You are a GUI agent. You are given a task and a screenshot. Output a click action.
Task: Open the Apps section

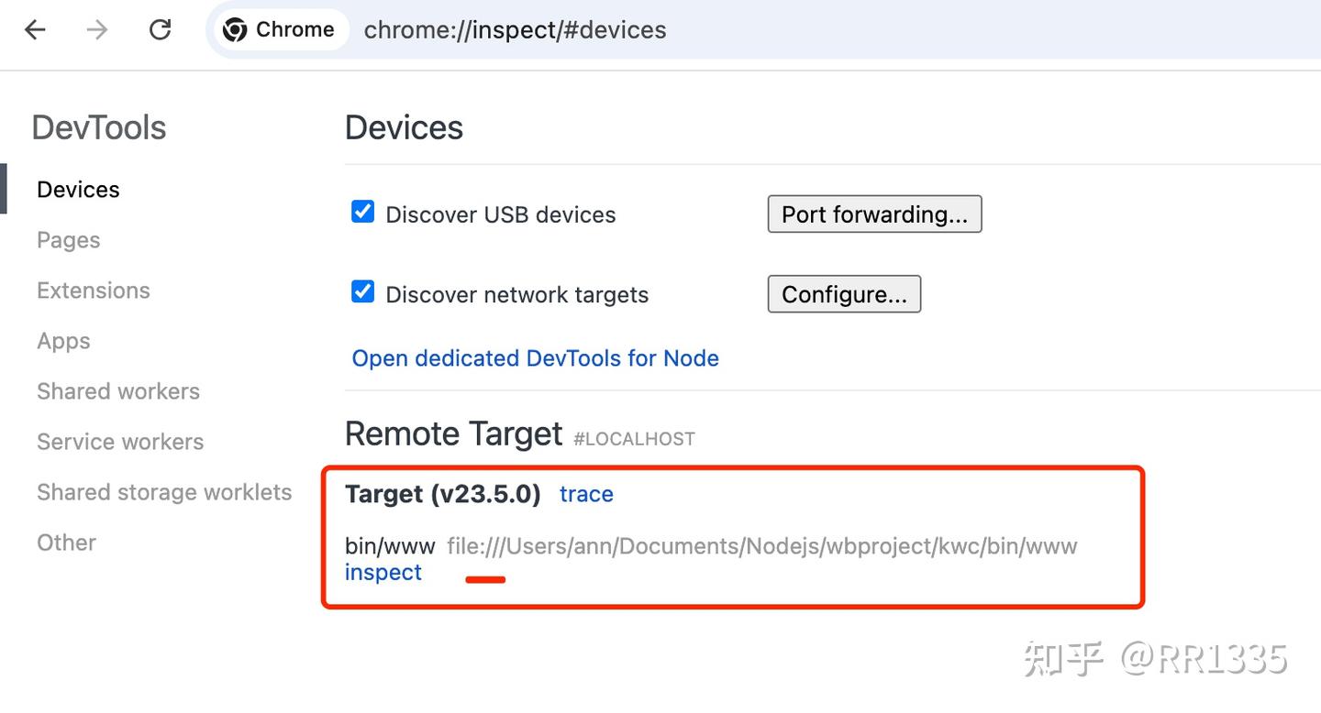coord(63,341)
